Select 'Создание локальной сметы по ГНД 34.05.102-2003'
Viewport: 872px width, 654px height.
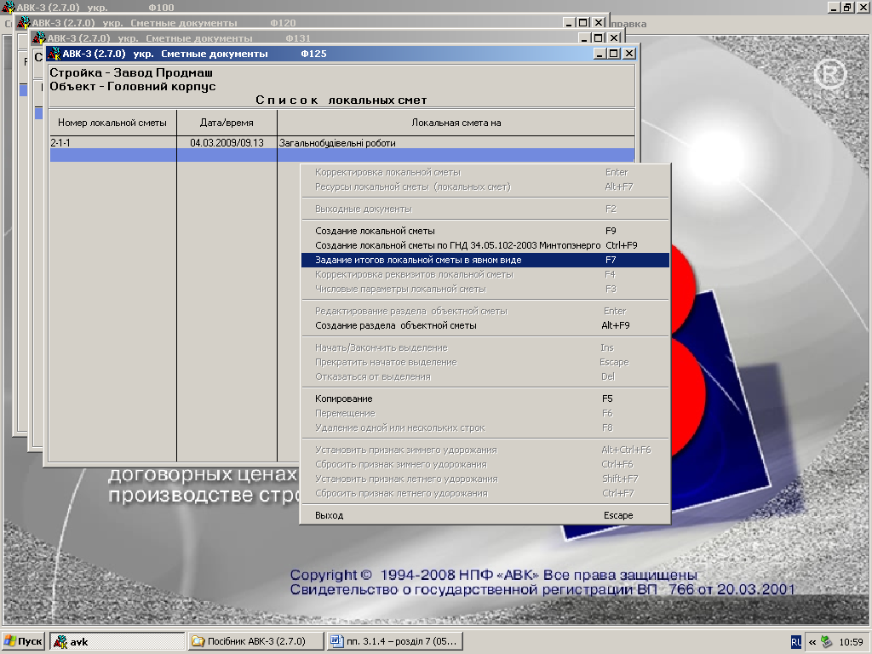(x=485, y=245)
